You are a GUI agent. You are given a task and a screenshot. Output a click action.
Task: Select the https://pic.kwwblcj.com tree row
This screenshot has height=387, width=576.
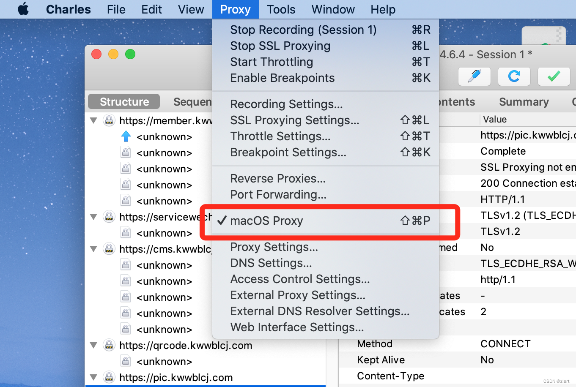pos(205,377)
